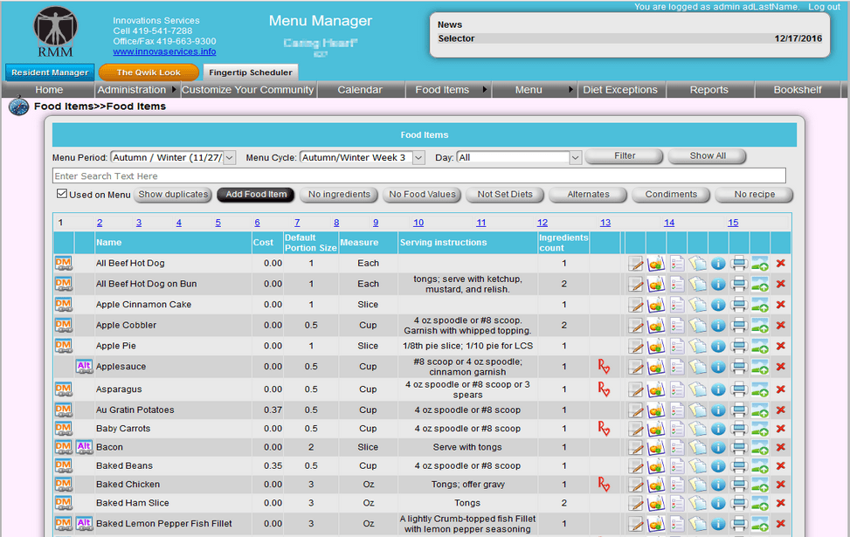Screen dimensions: 850x537
Task: Open the Reports menu
Action: (708, 89)
